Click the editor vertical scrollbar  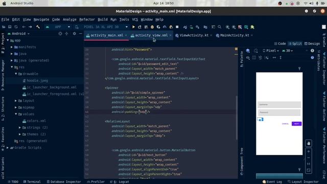[x=236, y=118]
